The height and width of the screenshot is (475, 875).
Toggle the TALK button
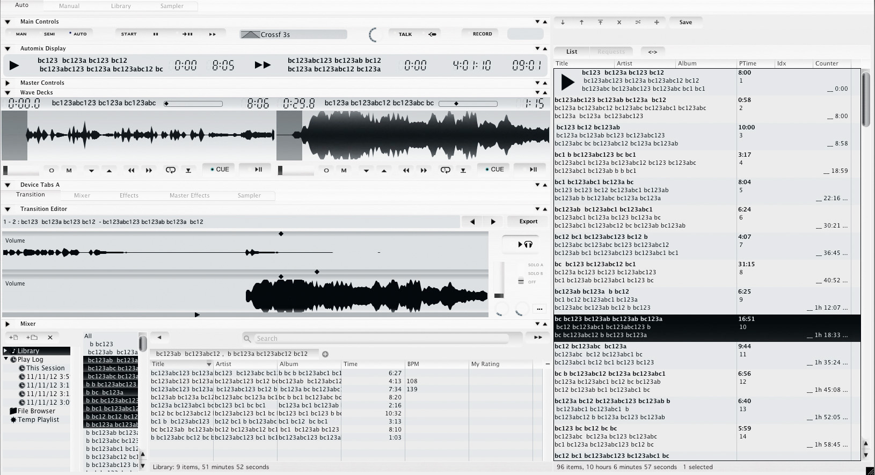point(405,34)
